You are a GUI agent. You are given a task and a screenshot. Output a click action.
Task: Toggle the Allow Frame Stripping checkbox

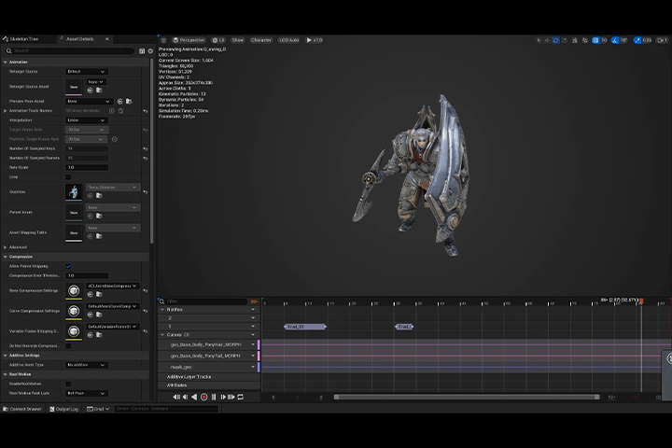[68, 266]
